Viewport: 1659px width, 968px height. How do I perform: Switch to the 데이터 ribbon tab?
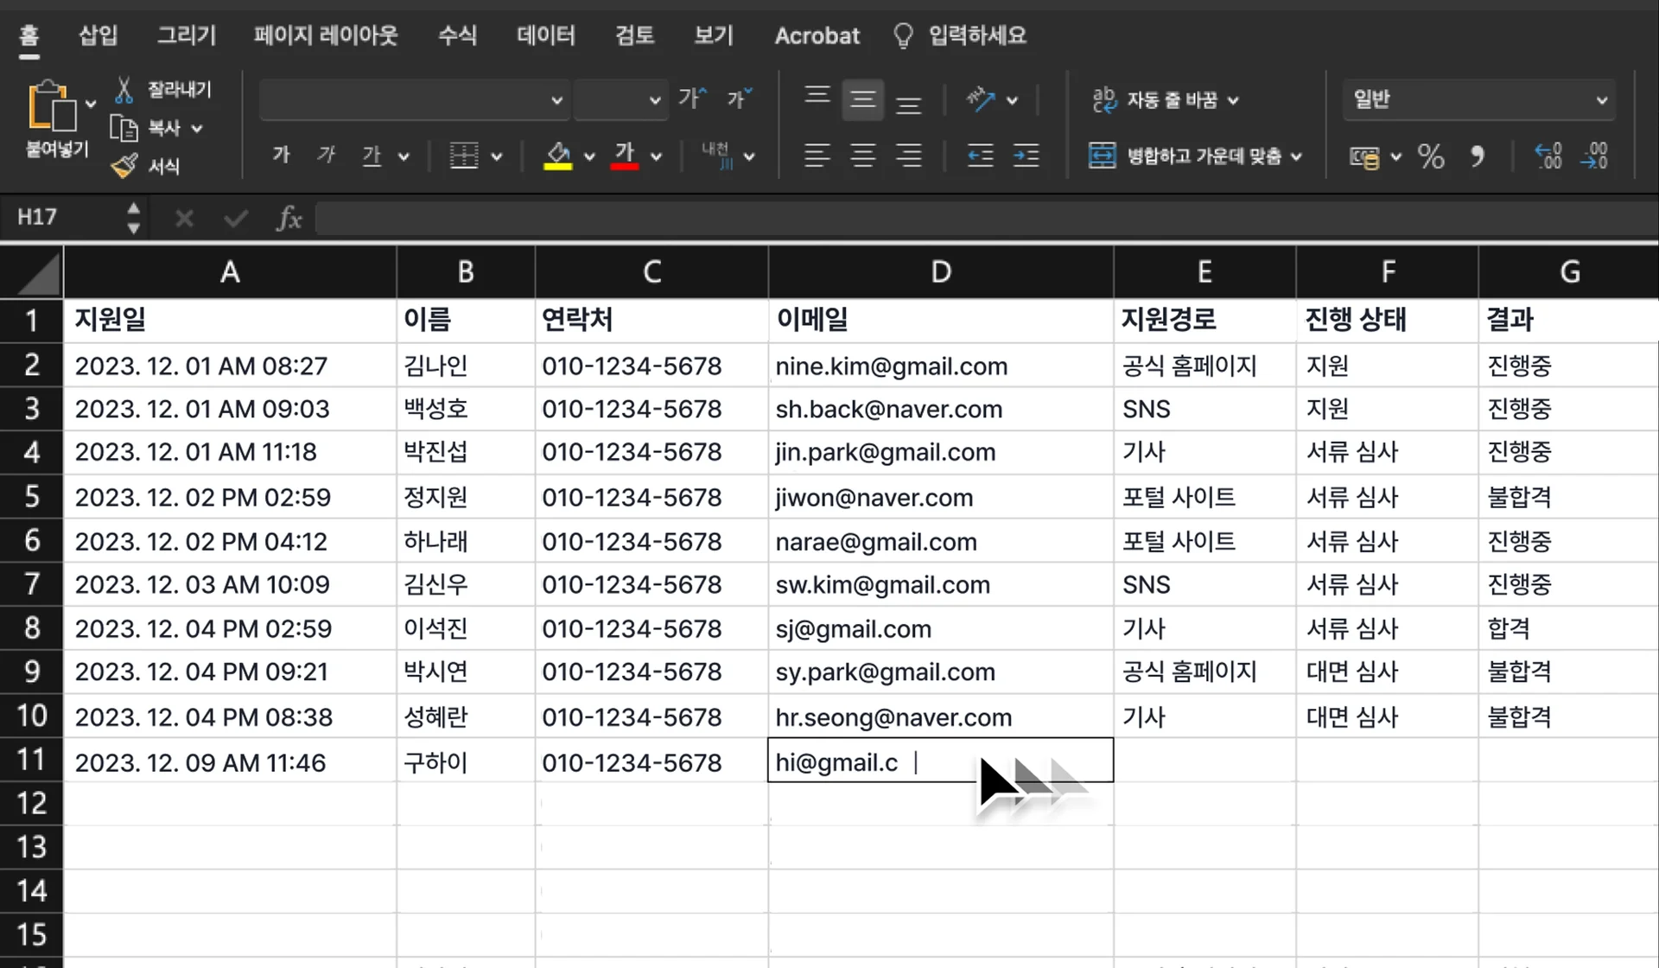(x=544, y=35)
